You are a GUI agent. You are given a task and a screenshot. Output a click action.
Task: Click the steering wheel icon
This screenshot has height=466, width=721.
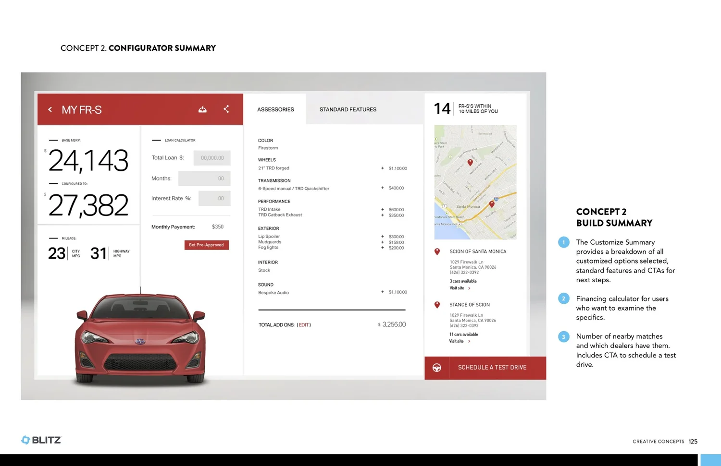point(436,368)
